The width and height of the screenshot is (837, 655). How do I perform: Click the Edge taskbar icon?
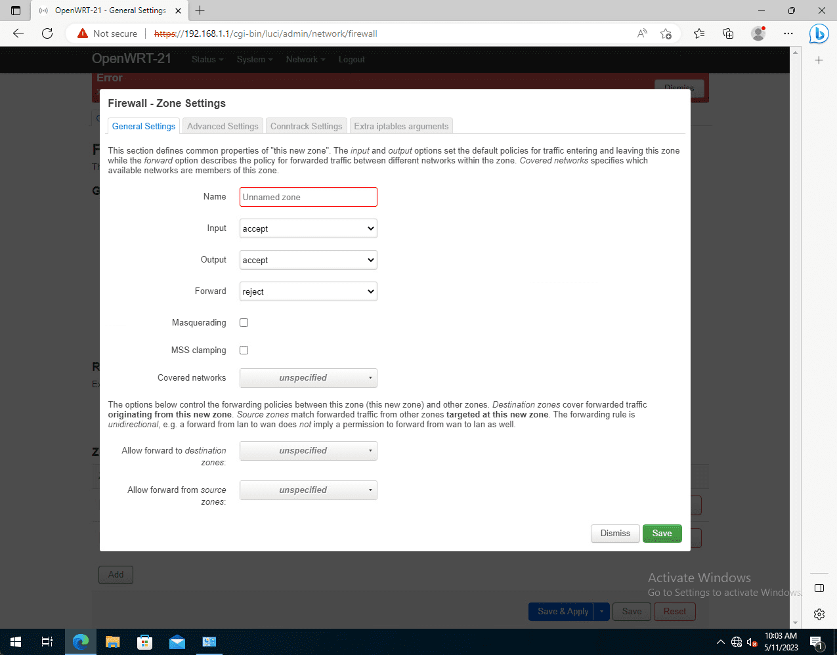pyautogui.click(x=81, y=642)
